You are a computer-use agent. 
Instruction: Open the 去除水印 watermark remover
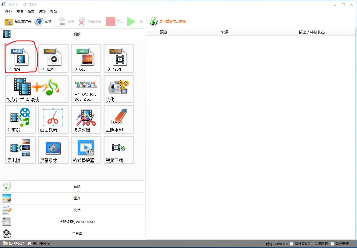coord(119,119)
